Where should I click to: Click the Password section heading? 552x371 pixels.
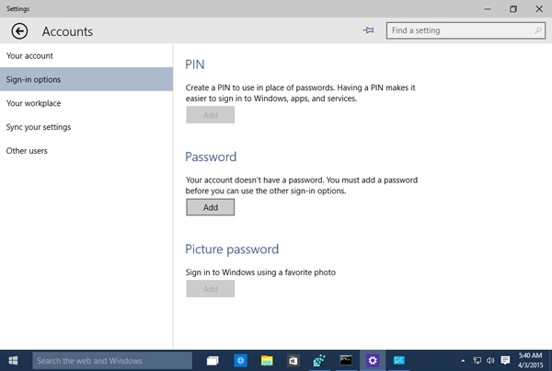tap(211, 157)
